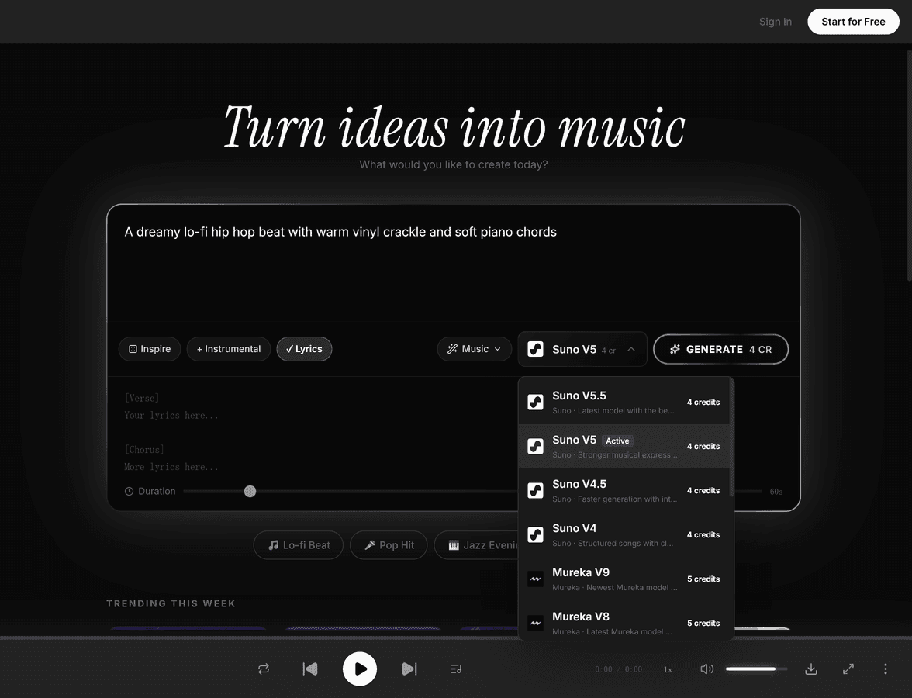The width and height of the screenshot is (912, 698).
Task: Click the piano keys icon on Jazz chip
Action: [454, 545]
